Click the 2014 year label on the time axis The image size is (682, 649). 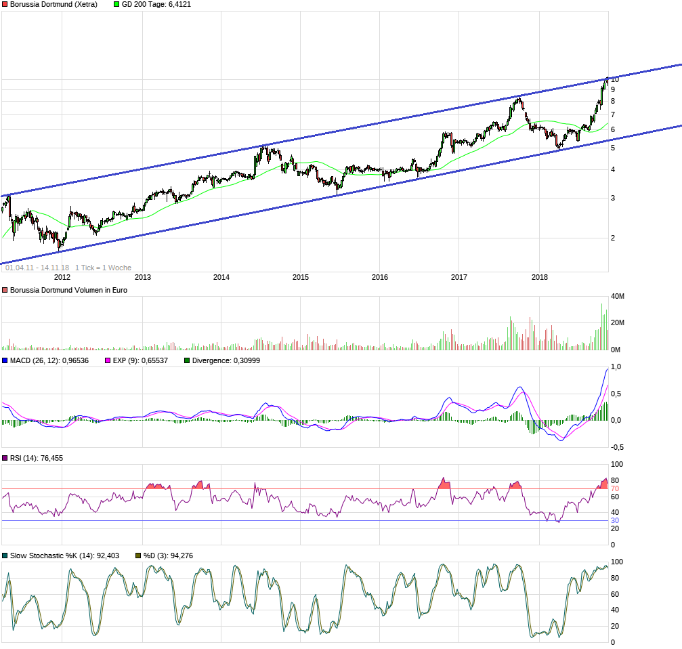[x=221, y=277]
